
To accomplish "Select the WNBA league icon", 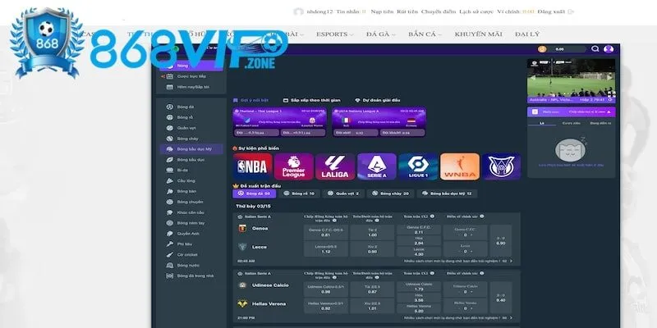I will [459, 166].
